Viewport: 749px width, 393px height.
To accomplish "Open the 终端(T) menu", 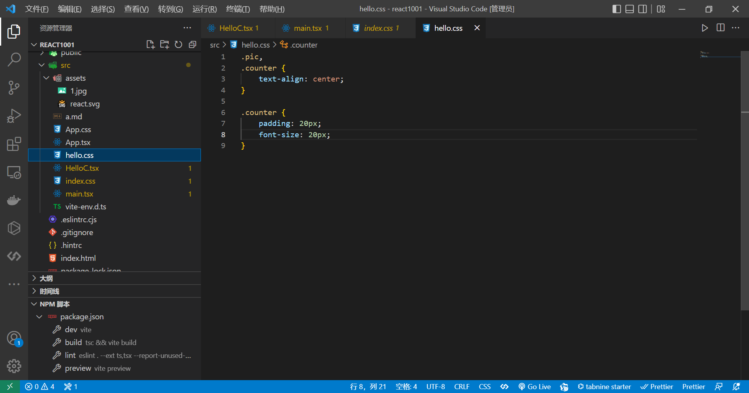I will (238, 9).
